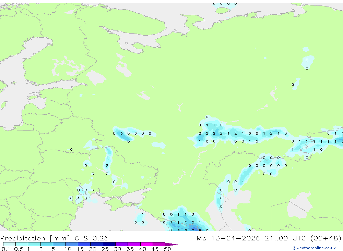Select the 30–35 mm violet legend swatch
This screenshot has width=343, height=251.
coord(122,244)
